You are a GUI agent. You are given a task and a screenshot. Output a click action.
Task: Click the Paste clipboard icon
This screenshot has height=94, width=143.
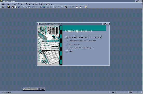point(30,7)
